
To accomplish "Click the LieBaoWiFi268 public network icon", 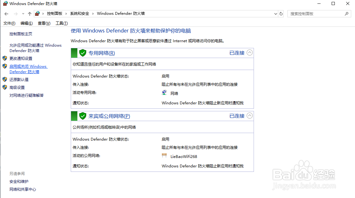I will 164,155.
